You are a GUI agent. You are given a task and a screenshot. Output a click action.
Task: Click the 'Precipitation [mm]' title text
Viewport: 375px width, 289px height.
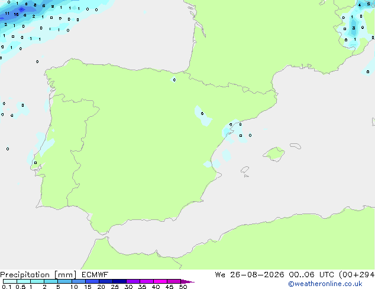(x=38, y=275)
